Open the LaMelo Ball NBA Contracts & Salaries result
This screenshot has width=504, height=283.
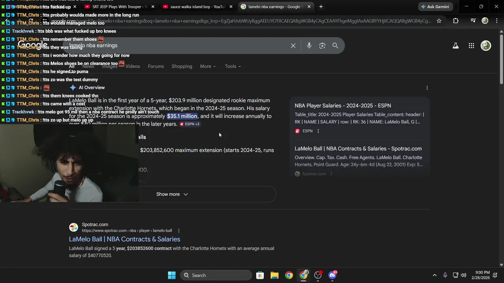pyautogui.click(x=124, y=239)
